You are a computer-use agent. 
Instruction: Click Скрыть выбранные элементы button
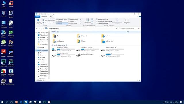[117, 21]
